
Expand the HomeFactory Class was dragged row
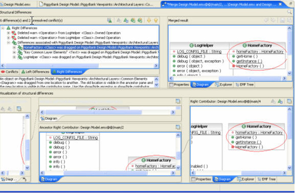pyautogui.click(x=14, y=47)
